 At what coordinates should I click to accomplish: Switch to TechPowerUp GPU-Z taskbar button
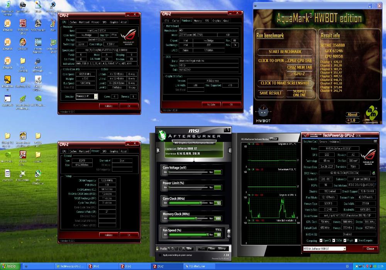point(70,266)
